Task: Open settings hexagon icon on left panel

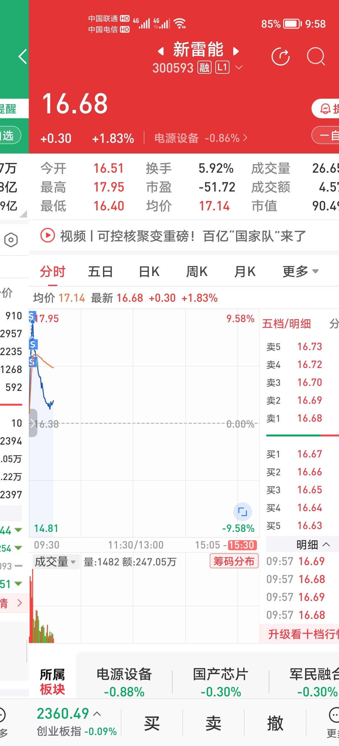Action: coord(11,240)
